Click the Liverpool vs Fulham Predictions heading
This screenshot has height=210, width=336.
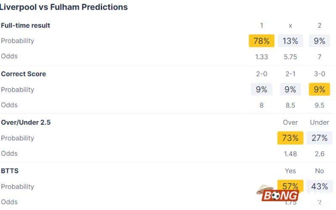[x=64, y=7]
